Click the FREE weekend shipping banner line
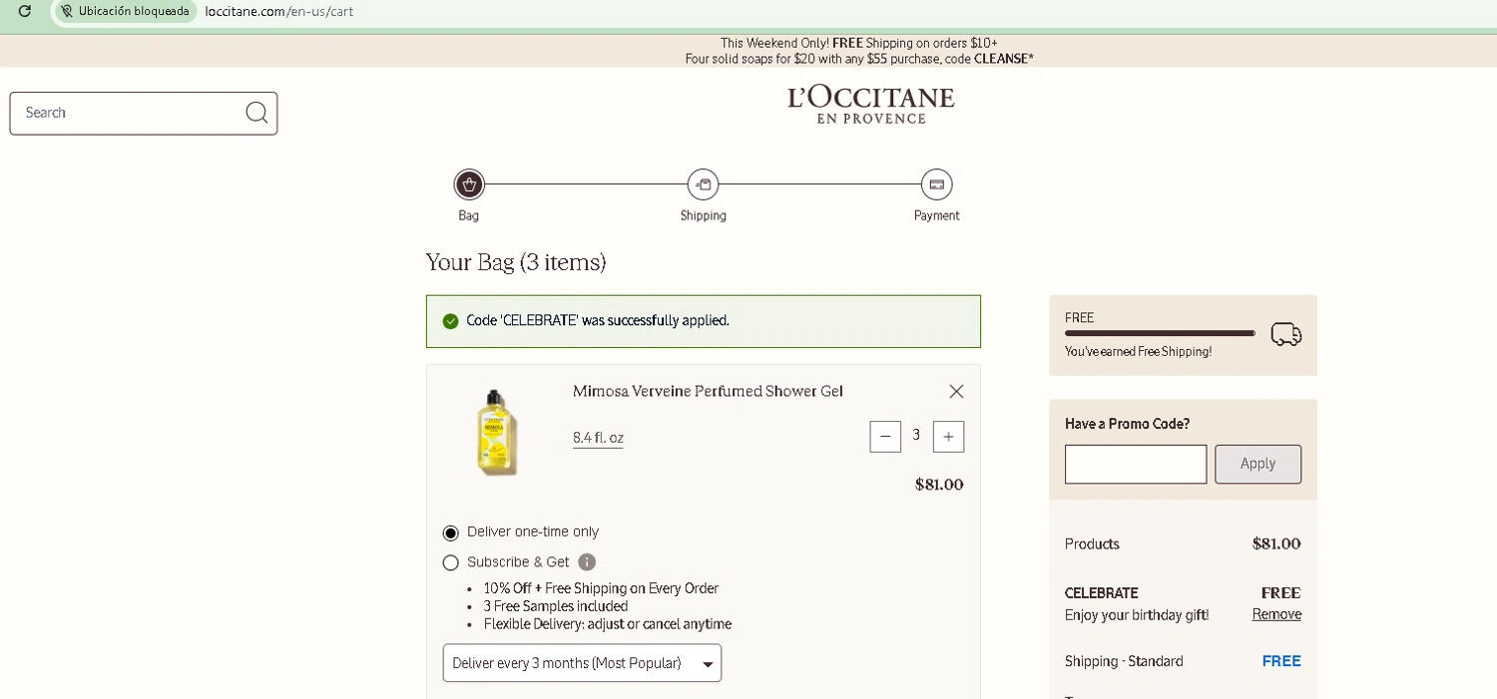 [859, 43]
